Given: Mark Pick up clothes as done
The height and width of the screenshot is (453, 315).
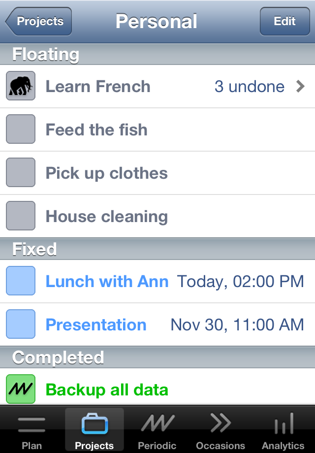Looking at the screenshot, I should click(21, 172).
